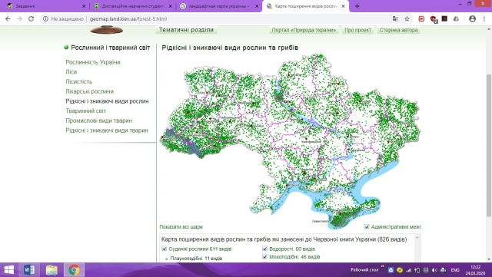Open the Chrome three-dot menu
Viewport: 492px width, 277px height.
[484, 19]
